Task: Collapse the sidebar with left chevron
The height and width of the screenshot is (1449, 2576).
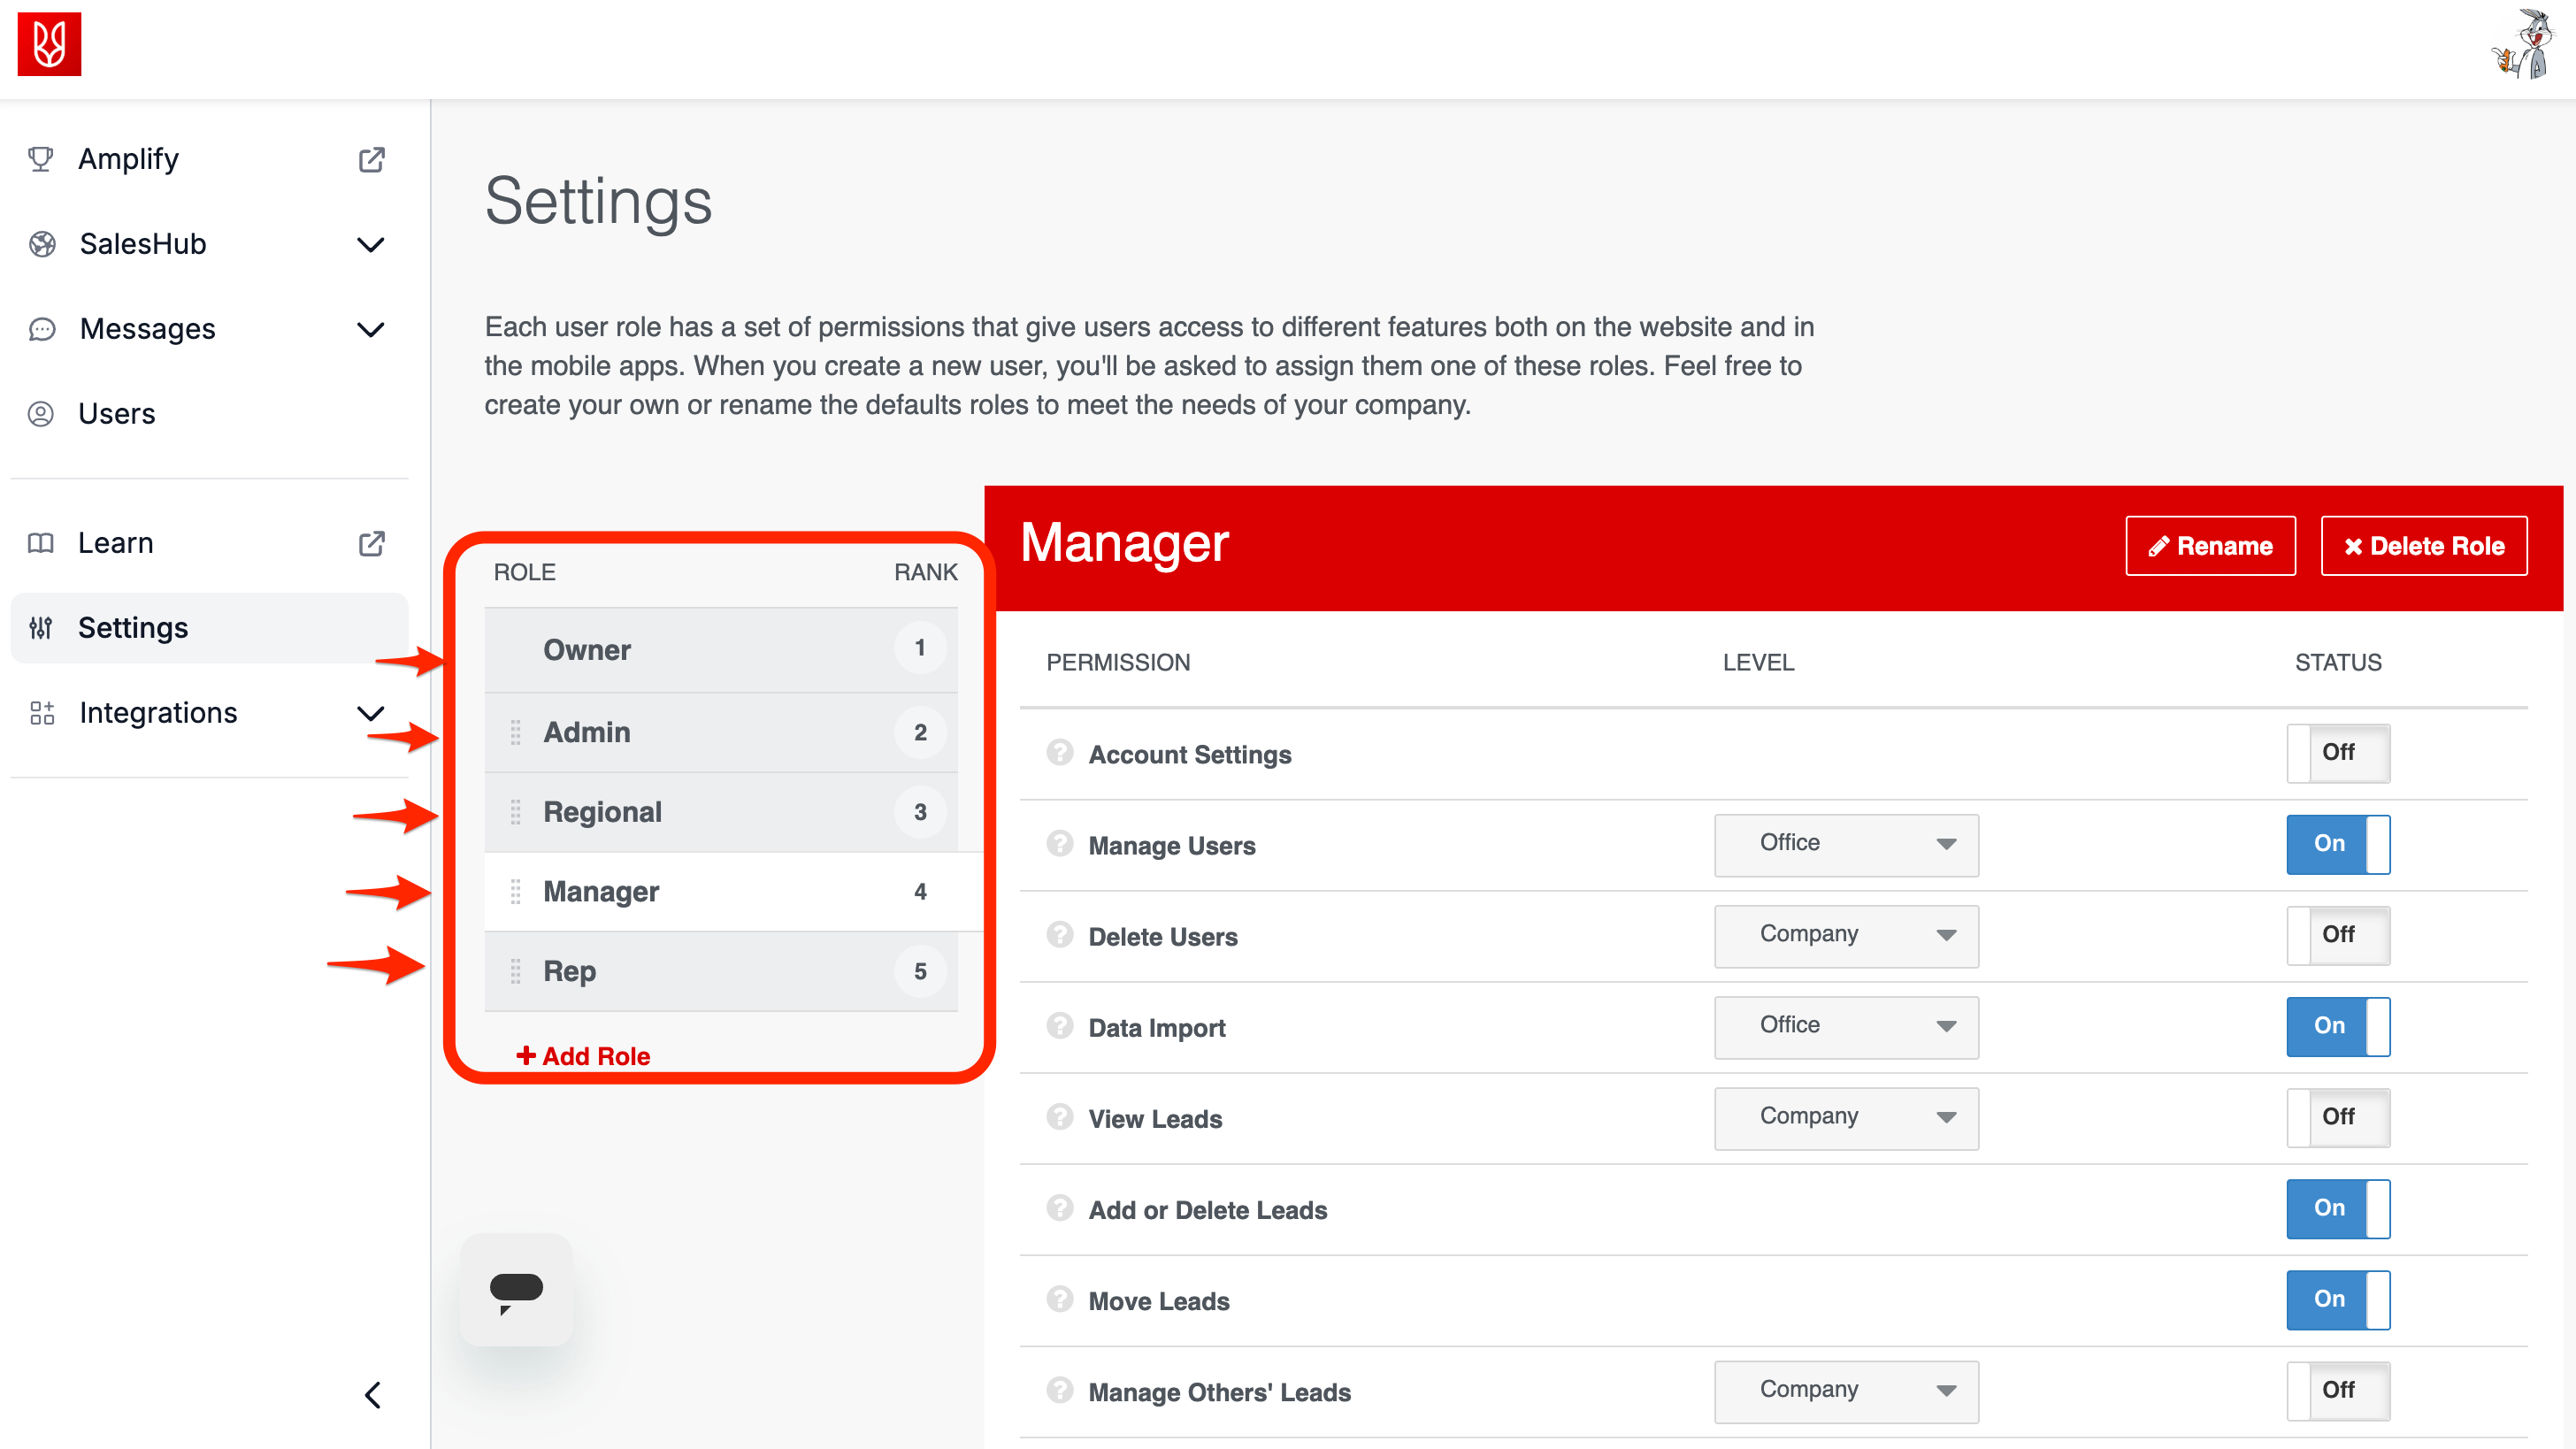Action: [372, 1394]
